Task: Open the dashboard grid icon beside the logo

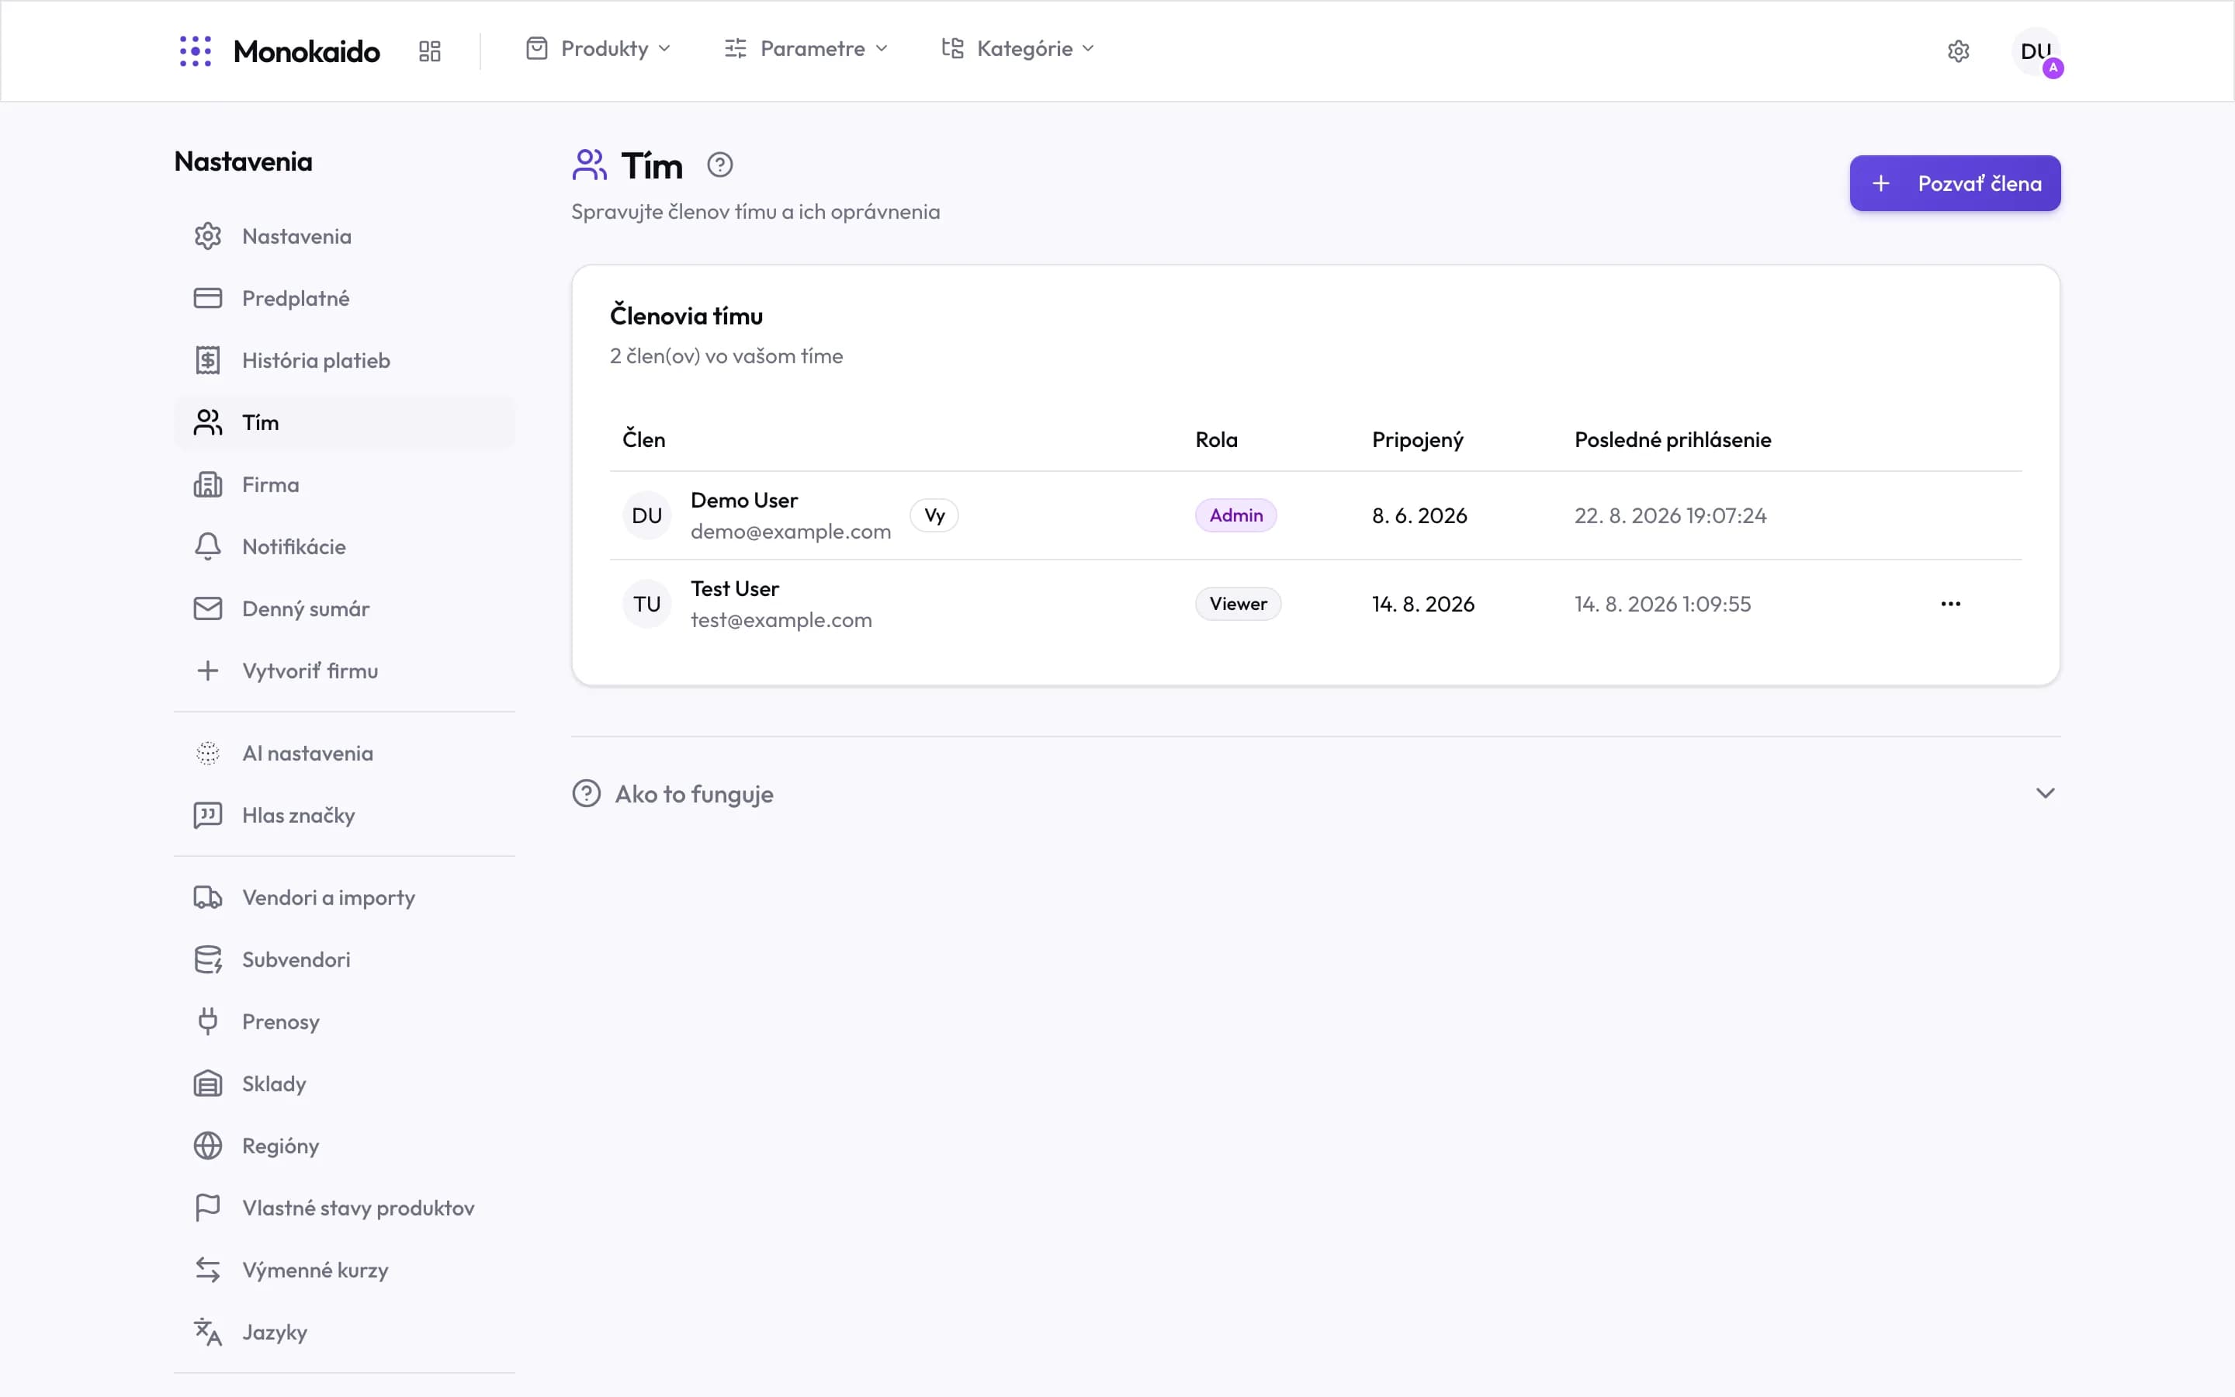Action: pyautogui.click(x=429, y=50)
